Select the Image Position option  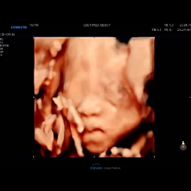[112, 168]
